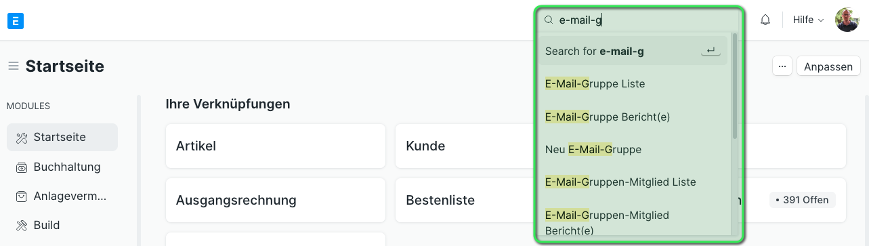Open the user avatar menu

(847, 20)
